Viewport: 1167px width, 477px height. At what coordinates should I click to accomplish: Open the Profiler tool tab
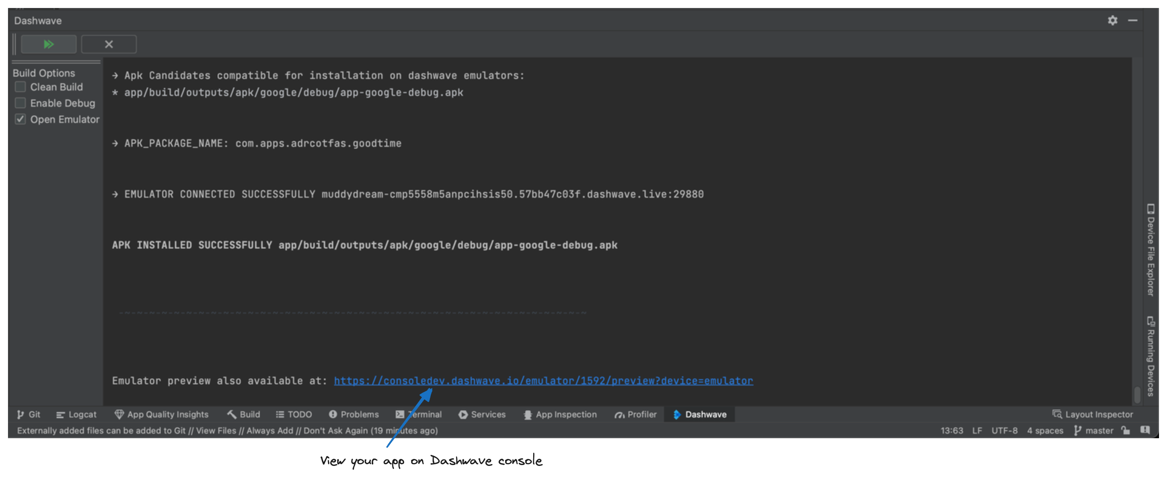point(635,415)
